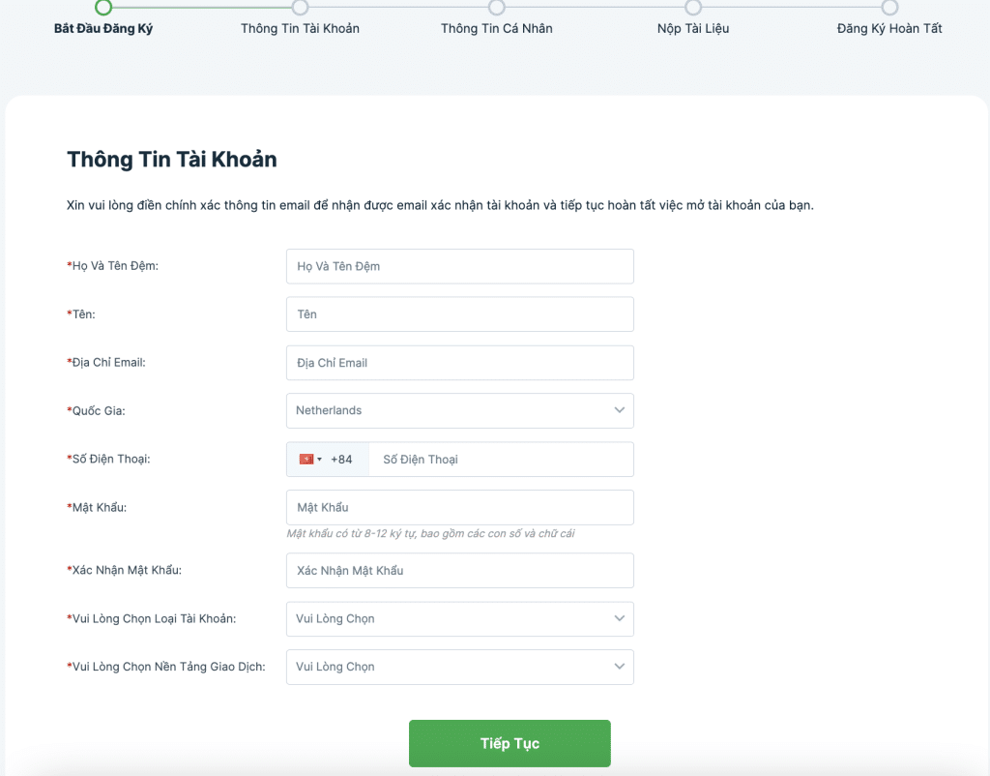Click the Nộp Tài Liệu step circle

tap(693, 8)
